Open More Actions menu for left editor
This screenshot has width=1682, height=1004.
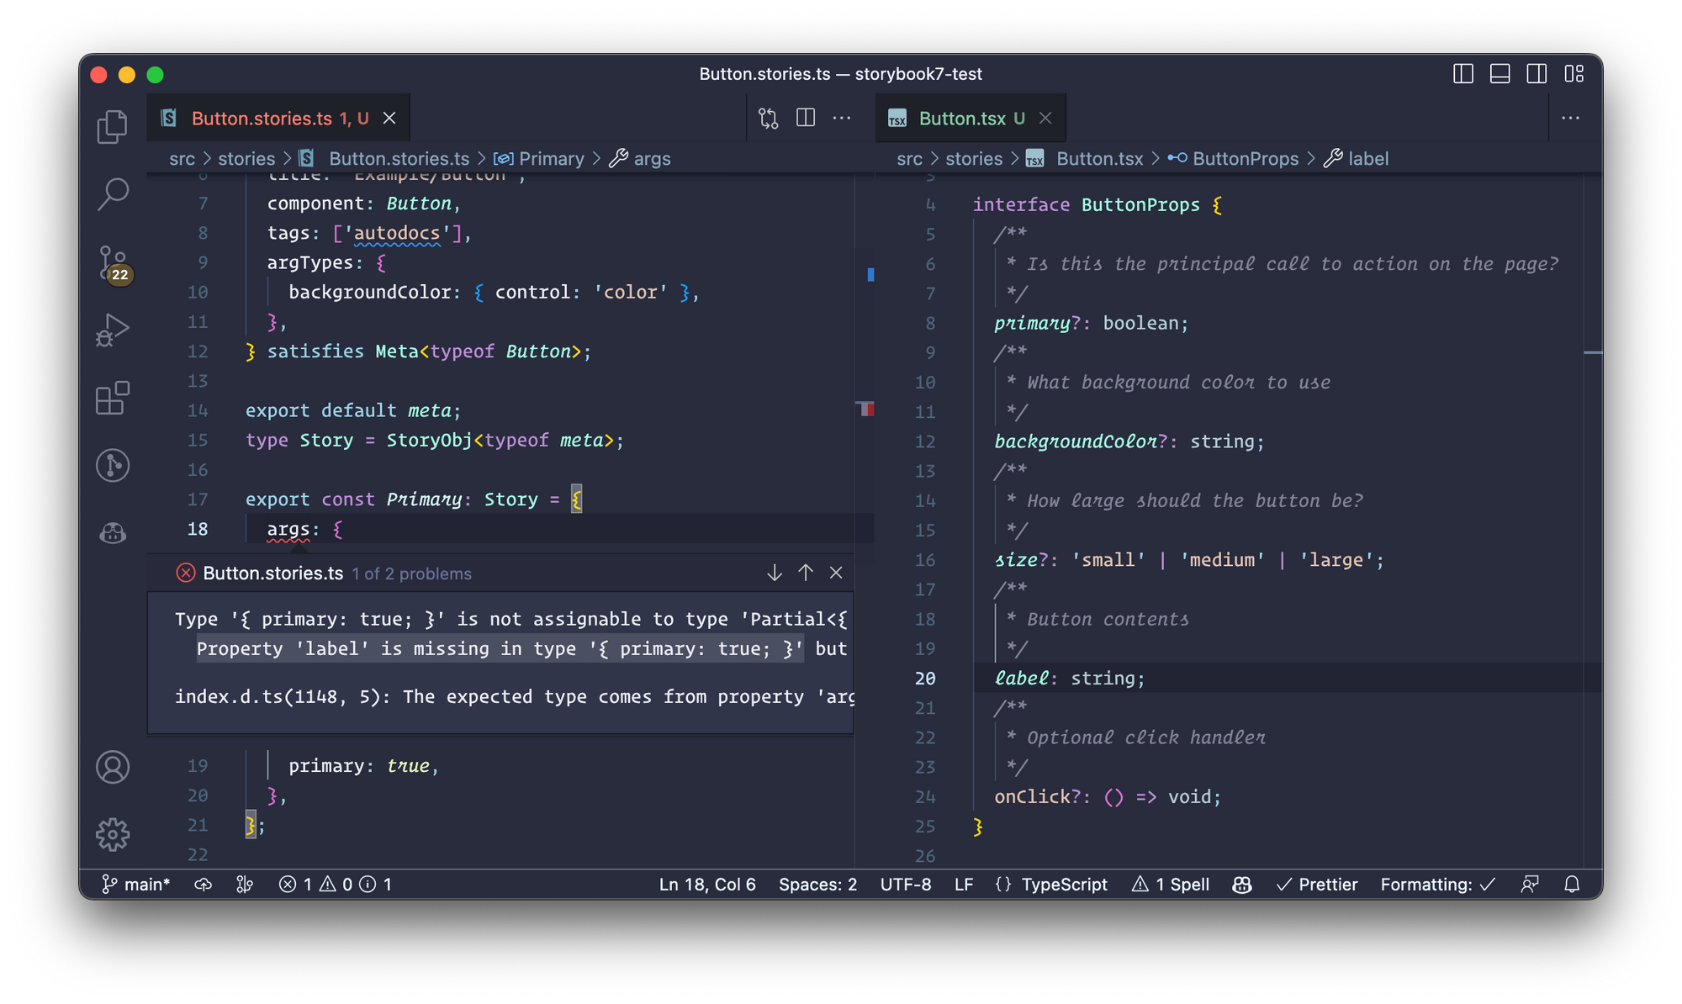842,119
